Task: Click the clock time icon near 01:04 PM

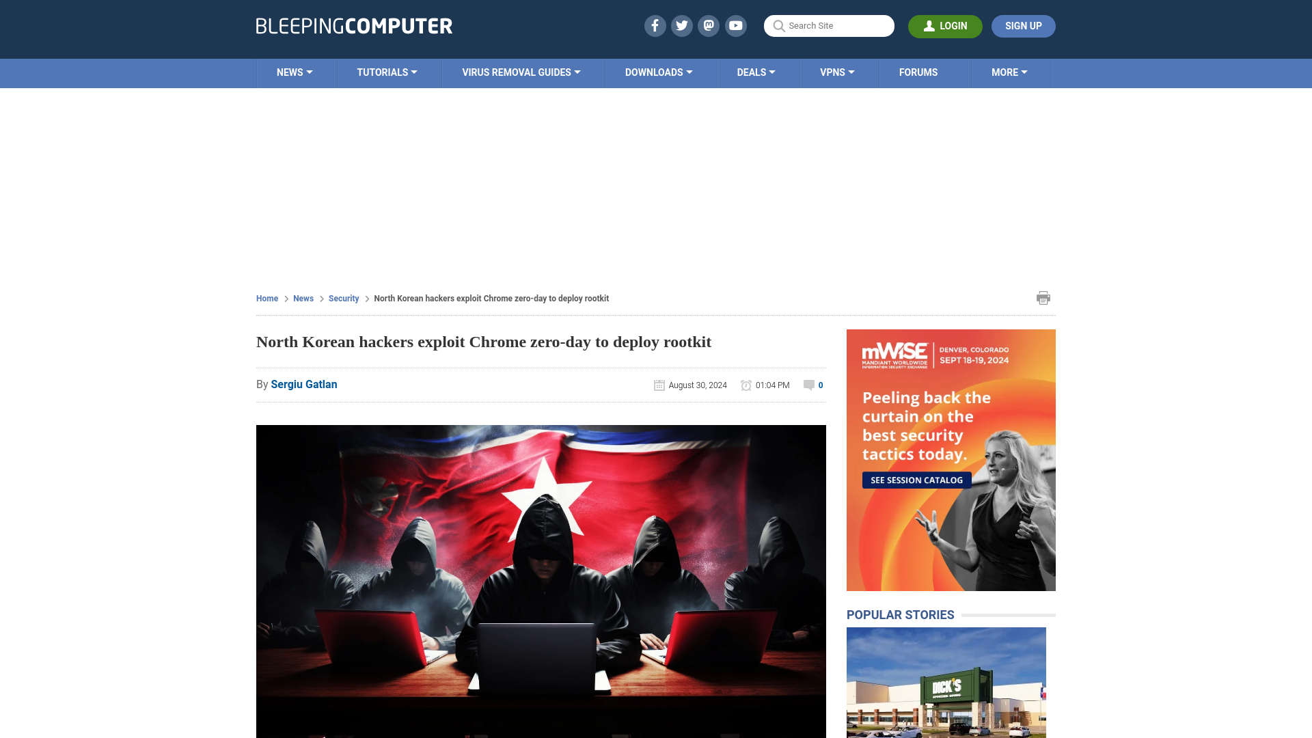Action: tap(746, 385)
